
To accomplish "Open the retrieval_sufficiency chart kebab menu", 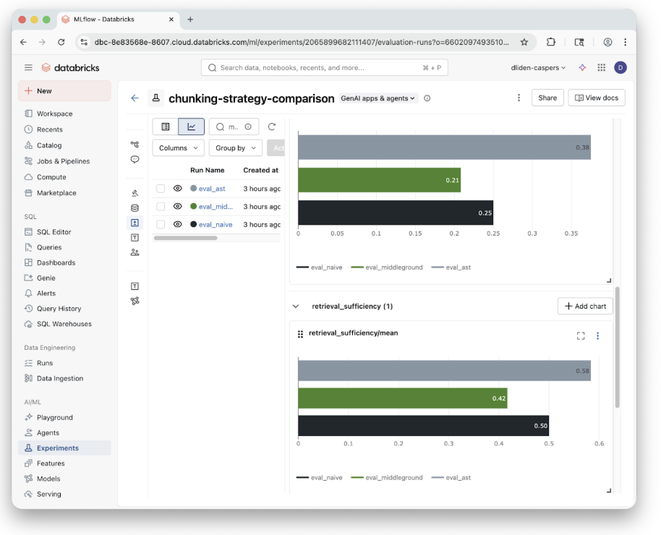I will (597, 335).
